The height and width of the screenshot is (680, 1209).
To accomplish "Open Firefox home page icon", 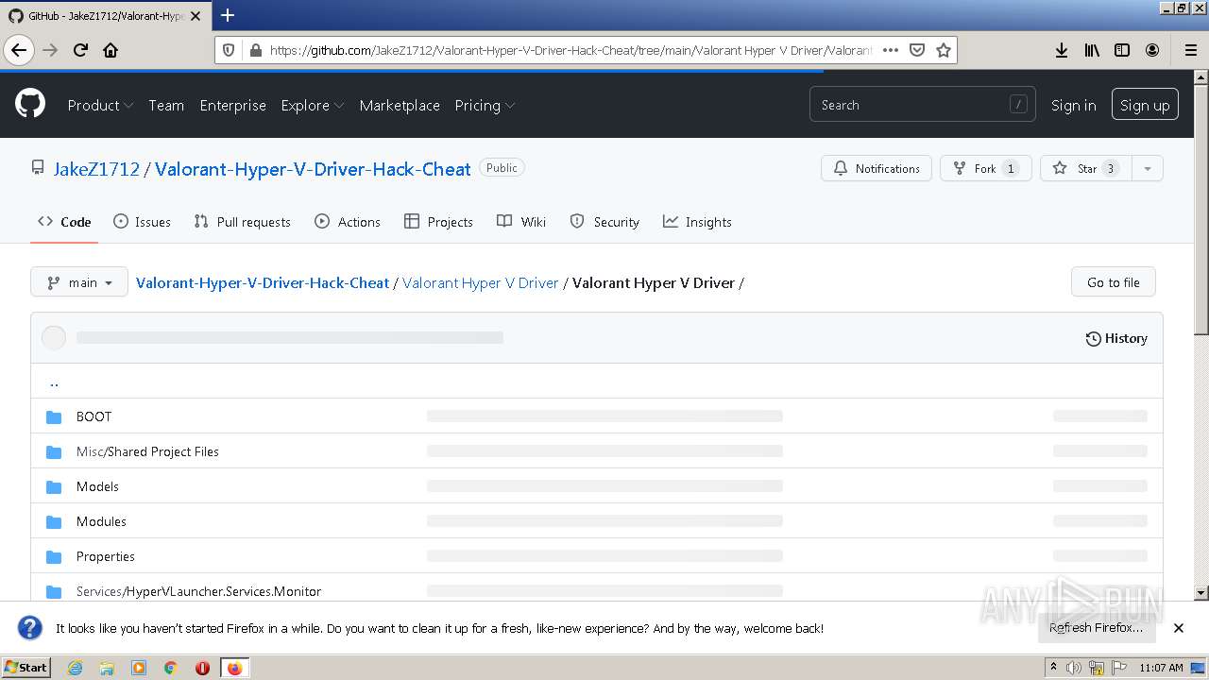I will tap(111, 50).
